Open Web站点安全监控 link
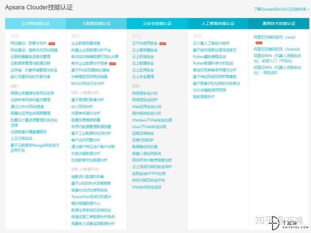The width and height of the screenshot is (311, 233). tap(147, 187)
